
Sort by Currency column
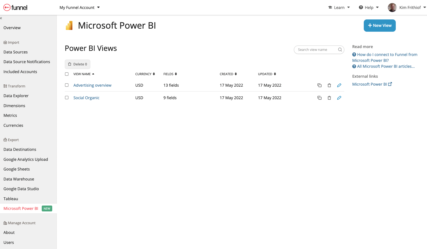tap(145, 74)
